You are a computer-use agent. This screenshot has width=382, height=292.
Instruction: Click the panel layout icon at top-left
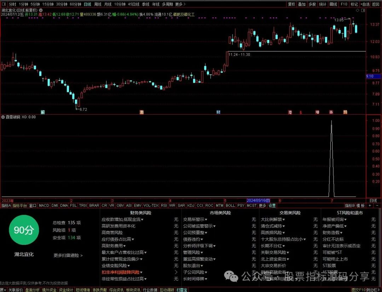tap(4, 4)
